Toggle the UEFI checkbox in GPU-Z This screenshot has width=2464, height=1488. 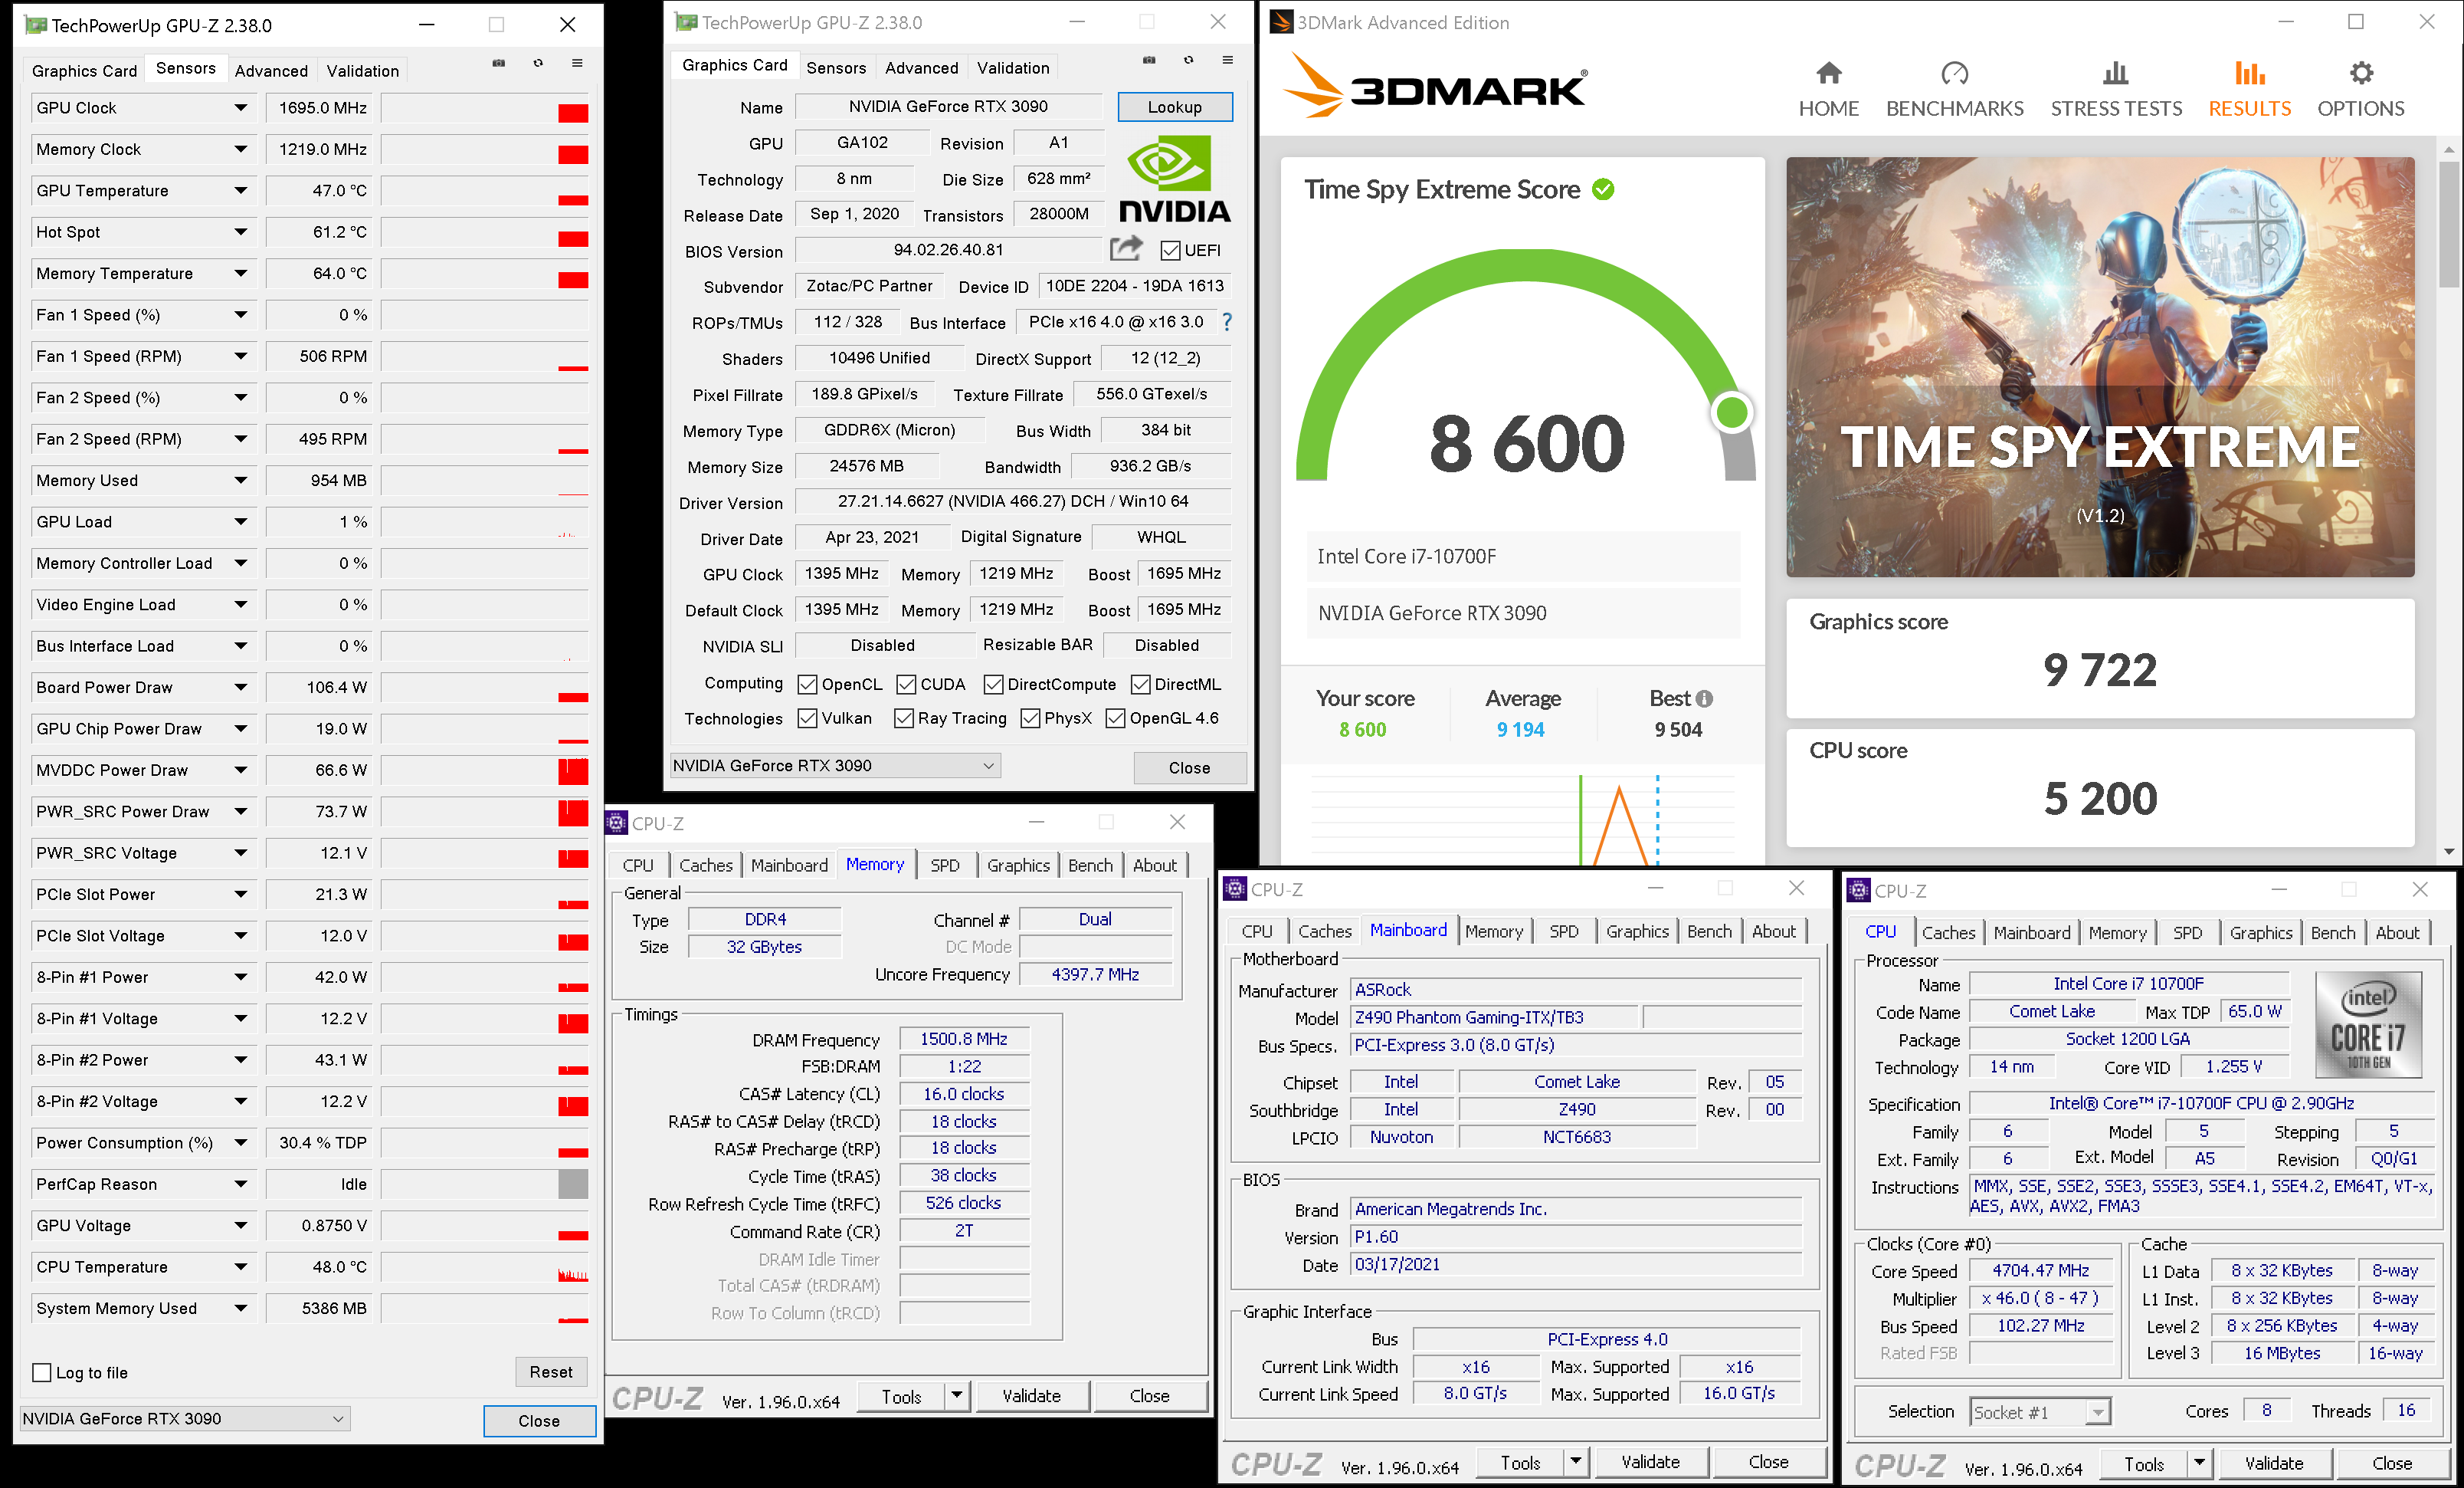click(1170, 250)
